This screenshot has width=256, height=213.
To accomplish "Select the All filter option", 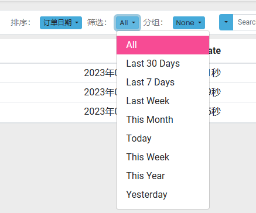I will (163, 45).
